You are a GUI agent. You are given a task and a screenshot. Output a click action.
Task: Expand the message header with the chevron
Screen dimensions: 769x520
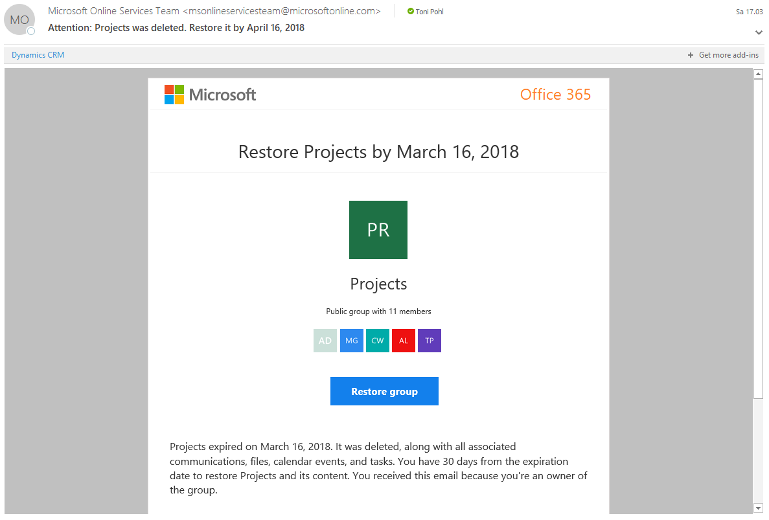coord(759,32)
